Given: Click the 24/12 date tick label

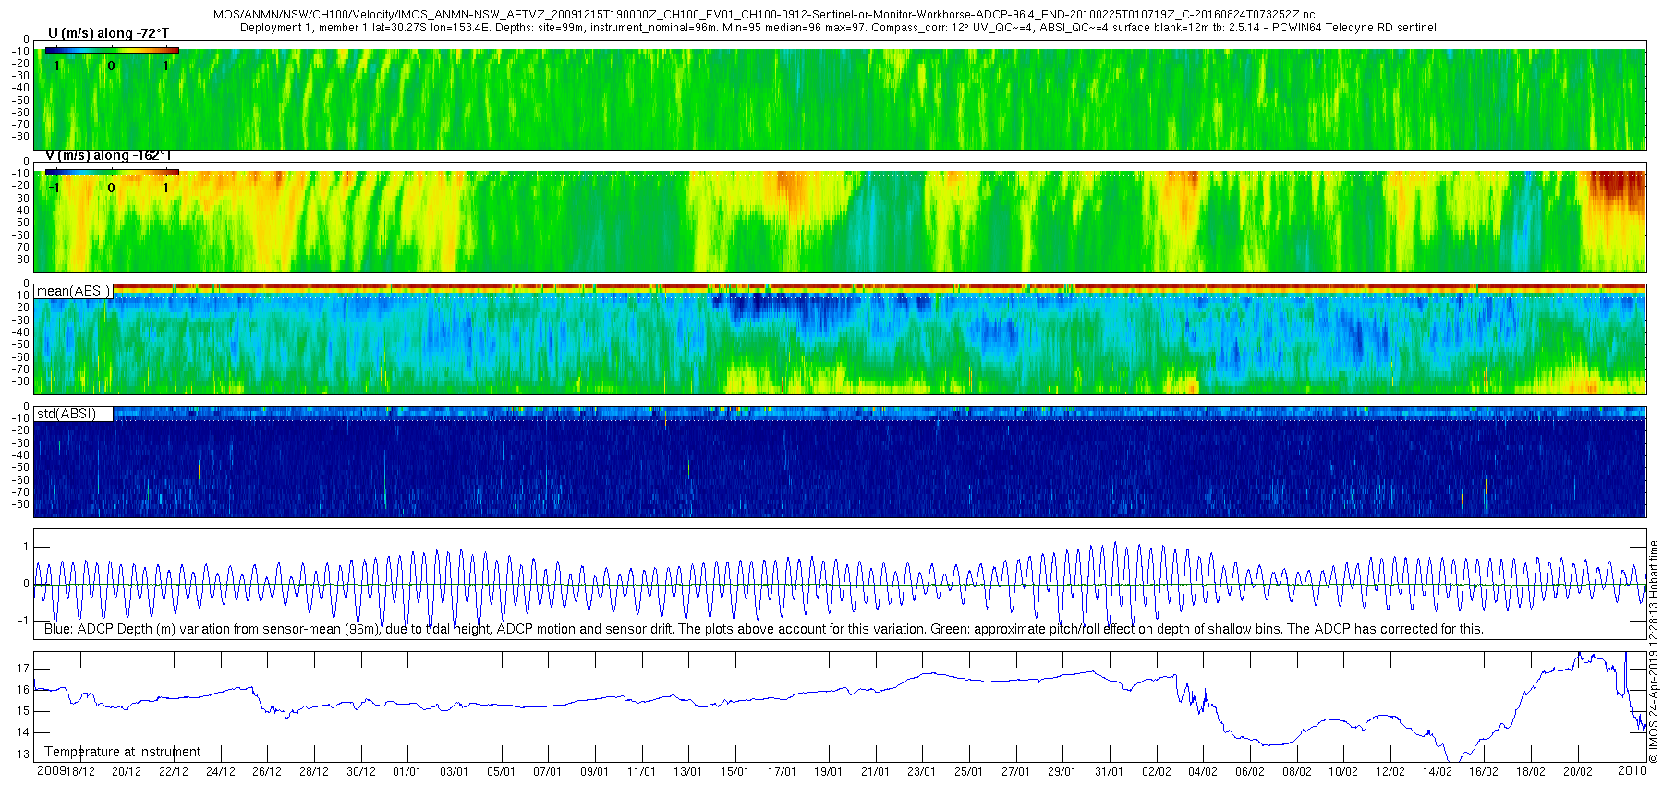Looking at the screenshot, I should (220, 772).
